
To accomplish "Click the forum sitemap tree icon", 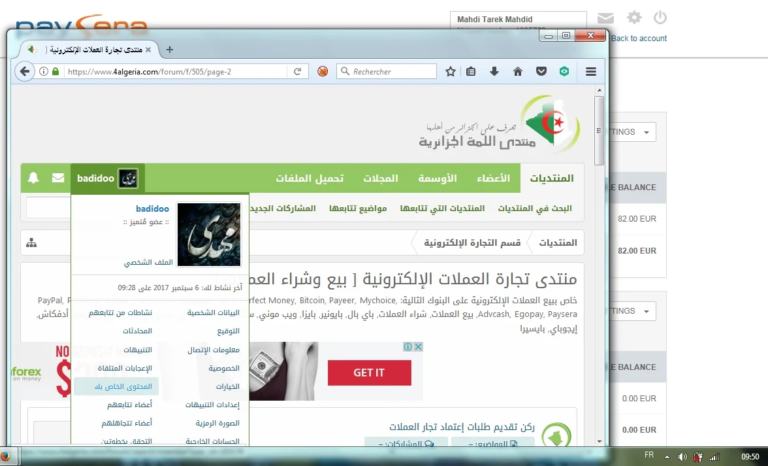I will (x=31, y=243).
